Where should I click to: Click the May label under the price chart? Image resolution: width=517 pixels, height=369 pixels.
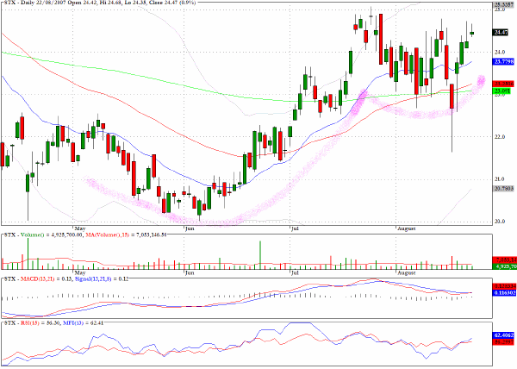coord(80,228)
